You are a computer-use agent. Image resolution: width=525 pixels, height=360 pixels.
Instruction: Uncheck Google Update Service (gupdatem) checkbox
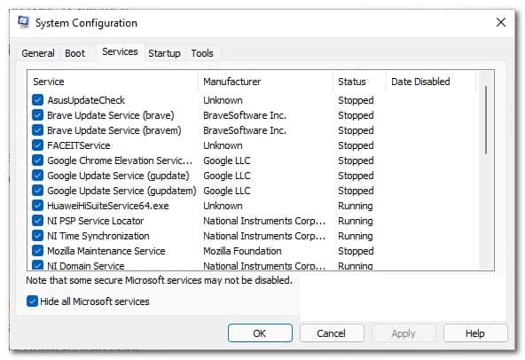(x=37, y=191)
